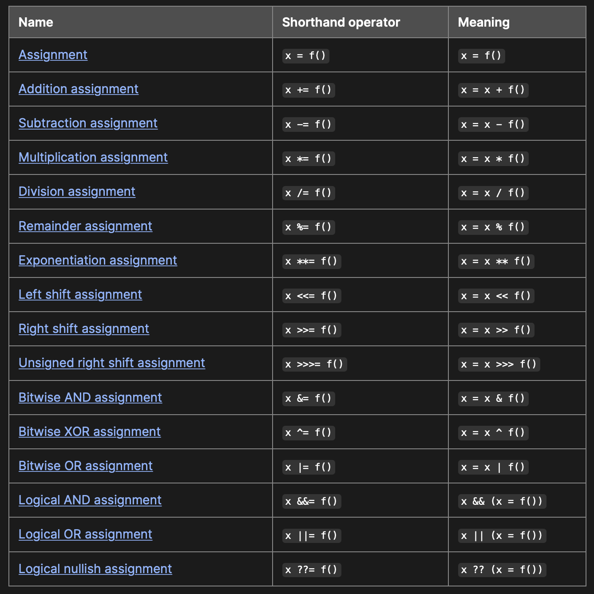This screenshot has height=594, width=594.
Task: Open the Multiplication assignment link
Action: [93, 157]
